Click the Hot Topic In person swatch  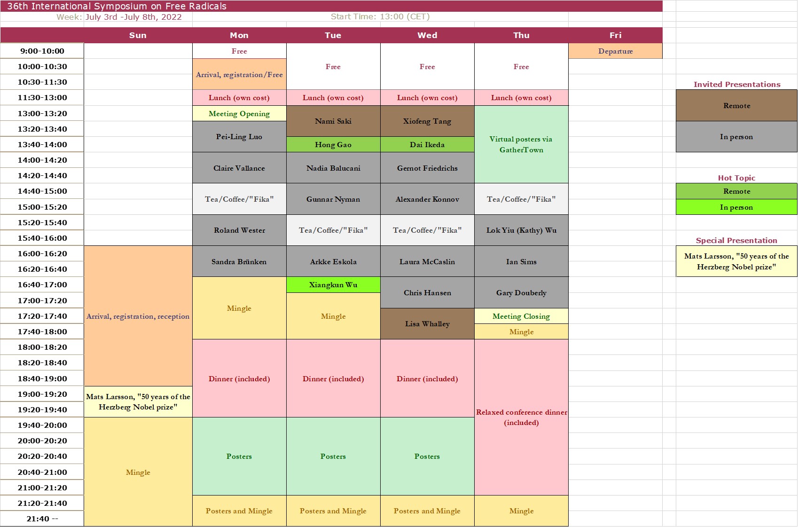736,207
